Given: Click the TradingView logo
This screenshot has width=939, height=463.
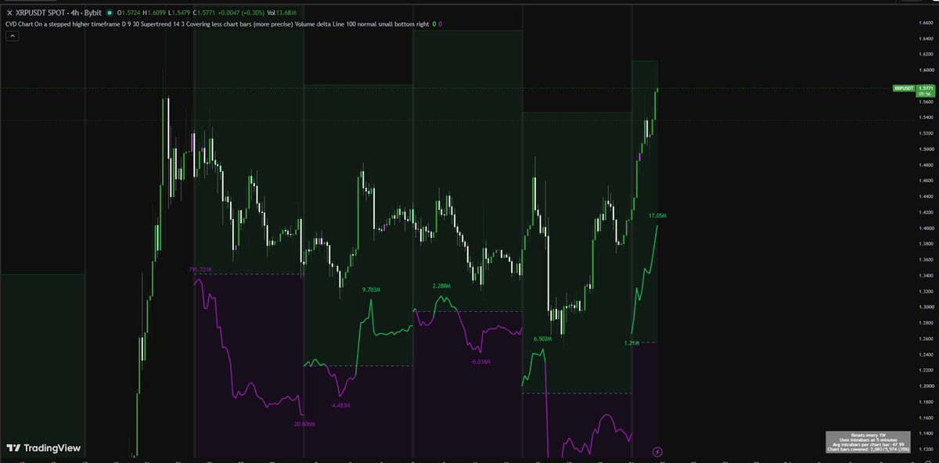Looking at the screenshot, I should (44, 448).
